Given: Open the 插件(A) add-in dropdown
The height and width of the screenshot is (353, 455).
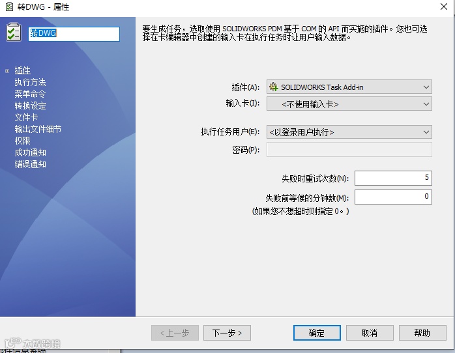Looking at the screenshot, I should (x=349, y=87).
